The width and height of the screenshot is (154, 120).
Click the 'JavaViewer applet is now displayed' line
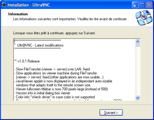[x=63, y=81]
